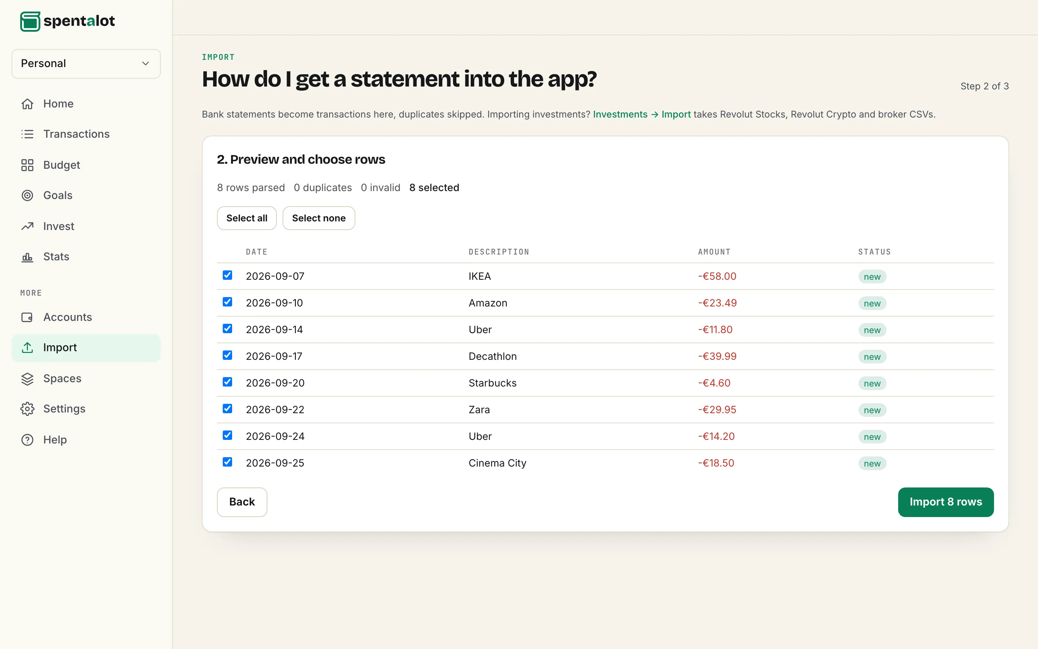Screen dimensions: 1038x649
Task: Toggle the Zara row checkbox
Action: pos(227,408)
